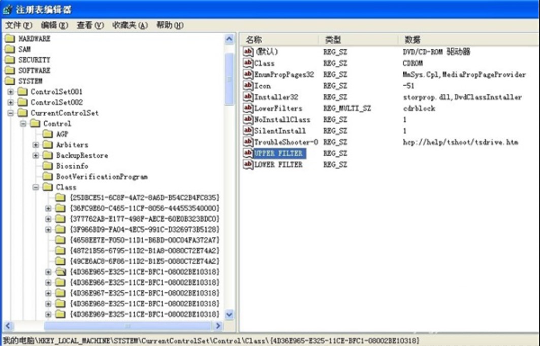The width and height of the screenshot is (540, 346).
Task: Select the {4D36E966-E325...} key
Action: [145, 283]
